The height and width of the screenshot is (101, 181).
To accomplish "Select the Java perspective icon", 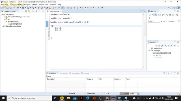I will tap(178, 8).
